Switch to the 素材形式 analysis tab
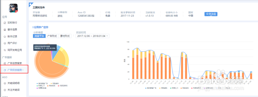The height and width of the screenshot is (97, 258). (65, 36)
